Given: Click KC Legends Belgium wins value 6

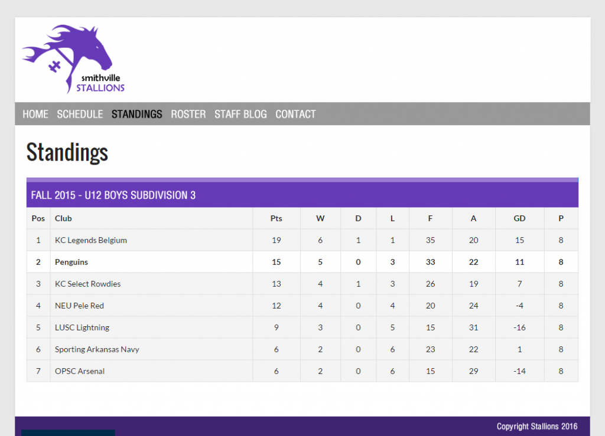Looking at the screenshot, I should (320, 240).
